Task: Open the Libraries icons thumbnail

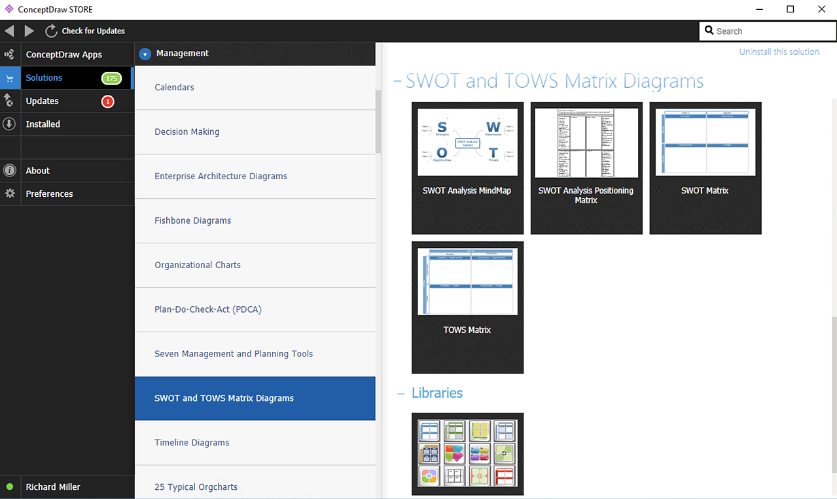Action: pyautogui.click(x=467, y=454)
